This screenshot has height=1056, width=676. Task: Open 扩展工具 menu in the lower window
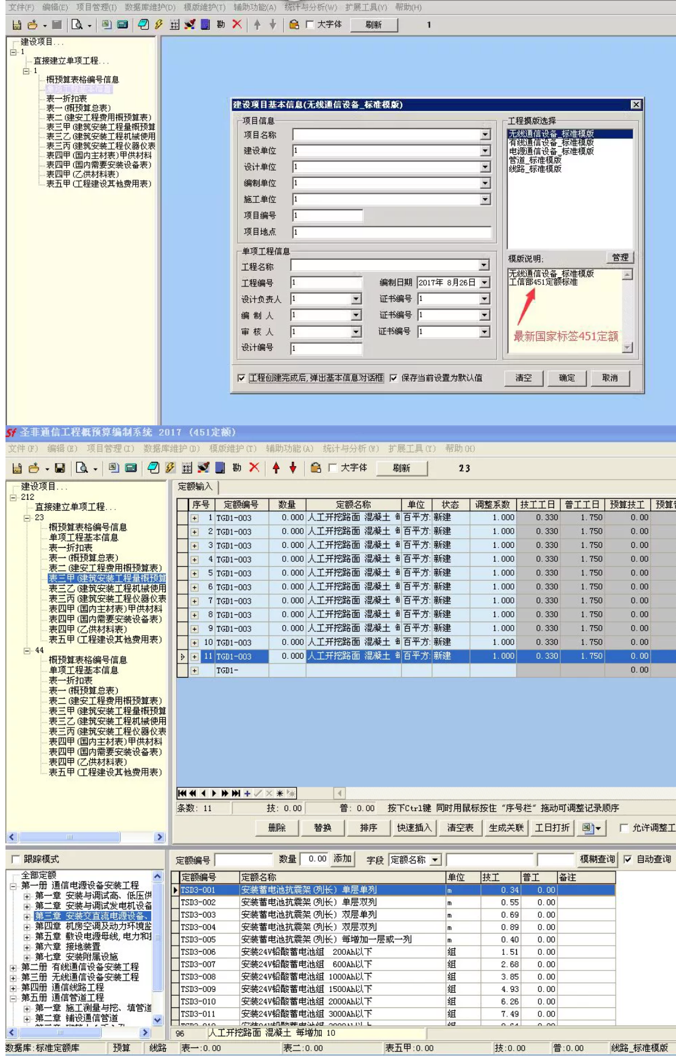[412, 448]
